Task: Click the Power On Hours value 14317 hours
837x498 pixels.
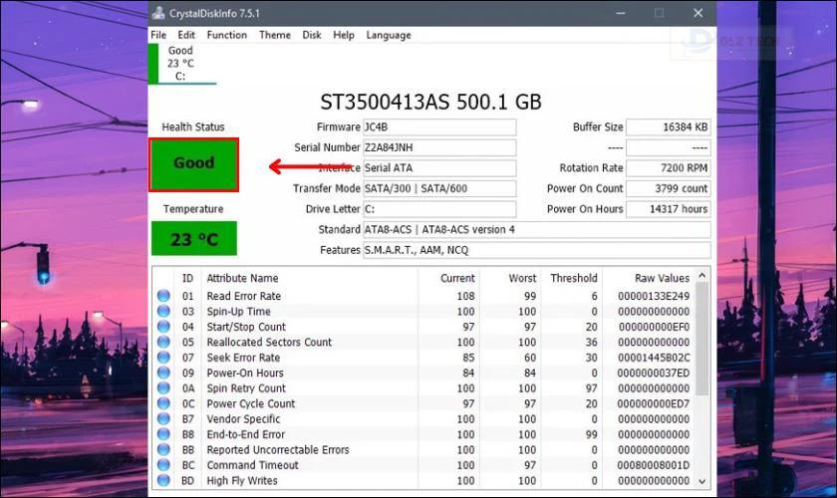Action: point(668,209)
